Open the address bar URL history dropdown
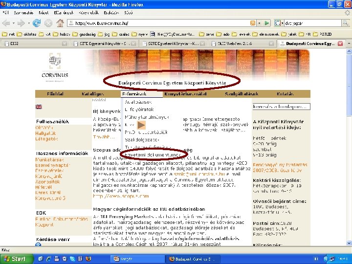 [260, 23]
